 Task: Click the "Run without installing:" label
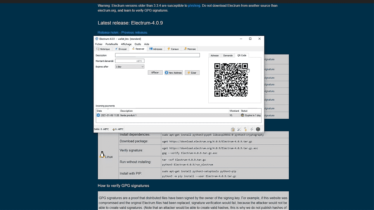click(135, 162)
